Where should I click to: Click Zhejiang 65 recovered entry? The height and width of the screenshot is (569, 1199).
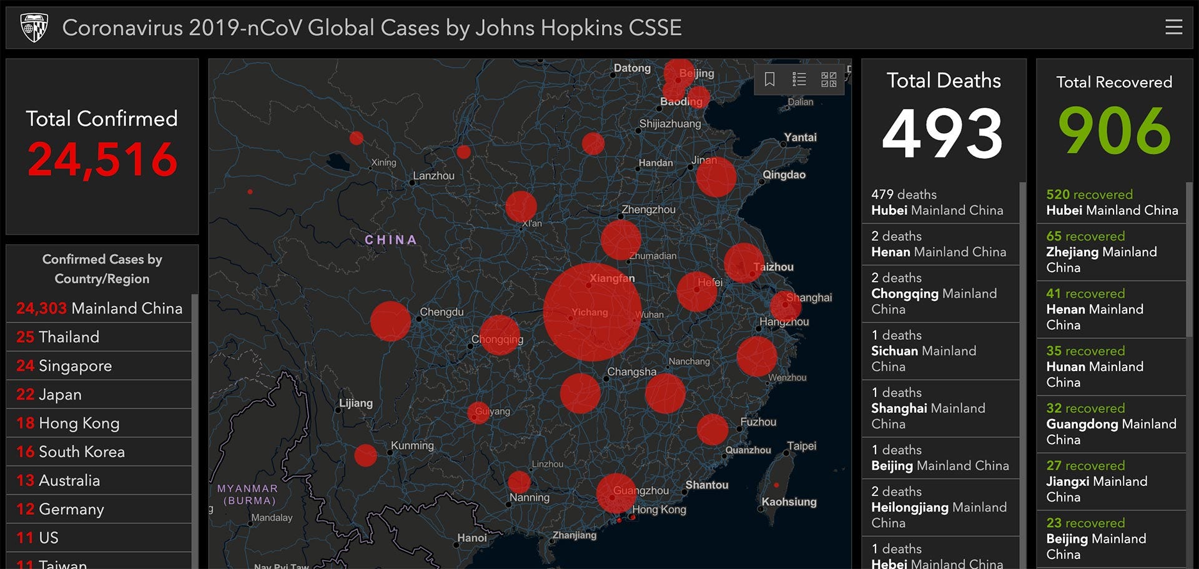point(1111,252)
